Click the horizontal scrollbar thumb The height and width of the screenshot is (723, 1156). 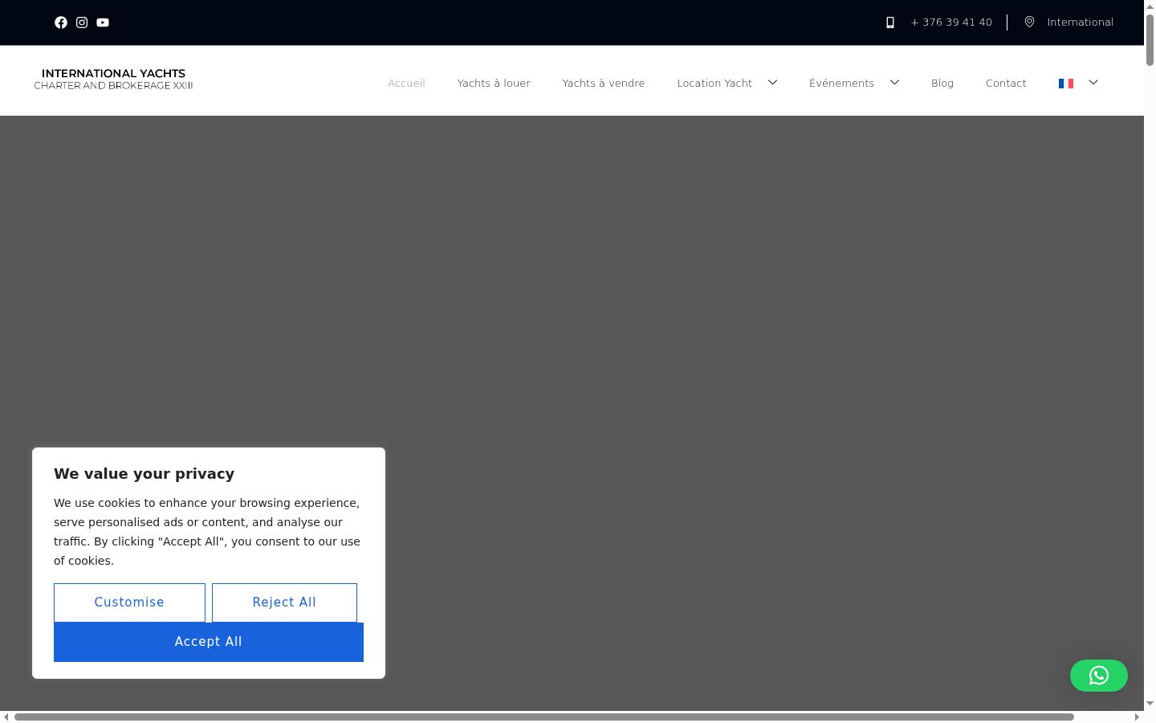pyautogui.click(x=544, y=717)
